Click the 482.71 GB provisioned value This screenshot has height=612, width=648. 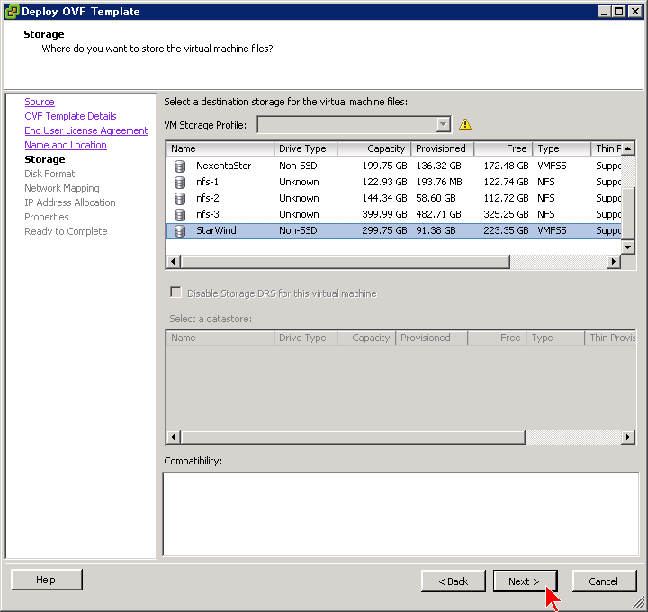pos(438,214)
